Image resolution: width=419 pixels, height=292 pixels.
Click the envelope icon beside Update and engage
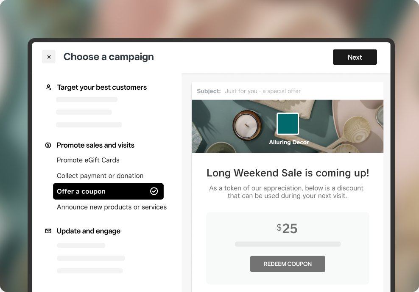48,231
